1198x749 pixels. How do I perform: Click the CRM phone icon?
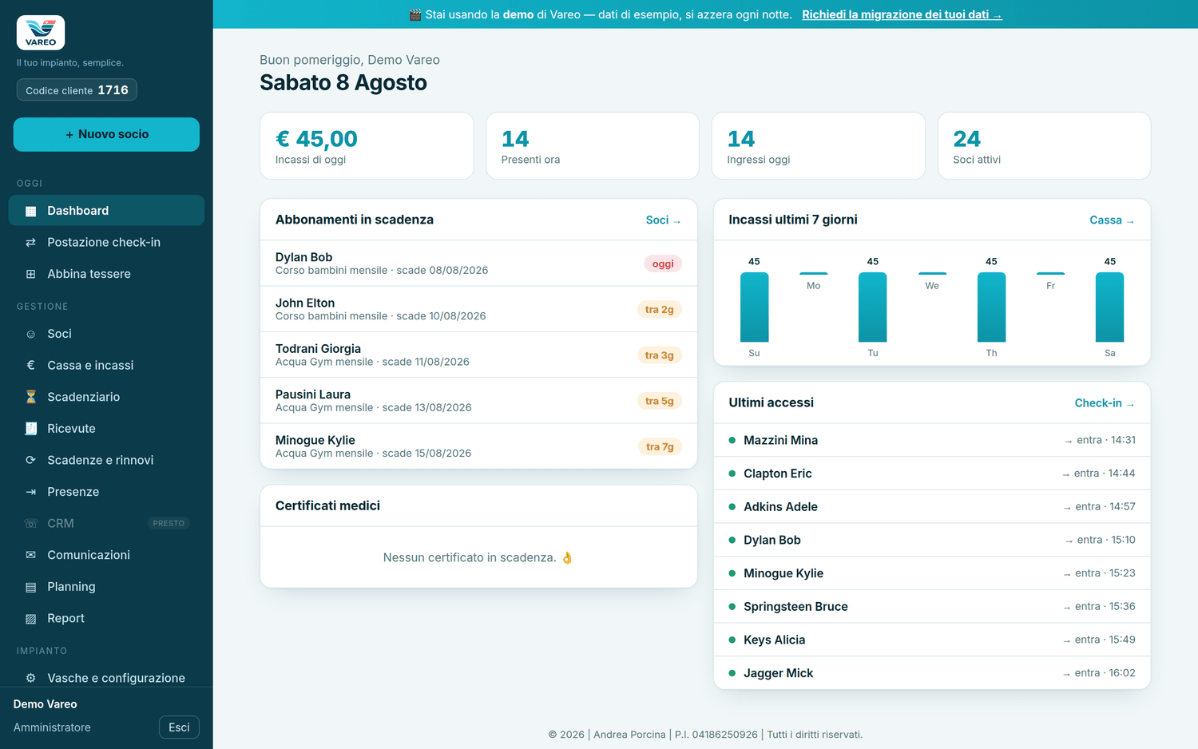coord(31,524)
